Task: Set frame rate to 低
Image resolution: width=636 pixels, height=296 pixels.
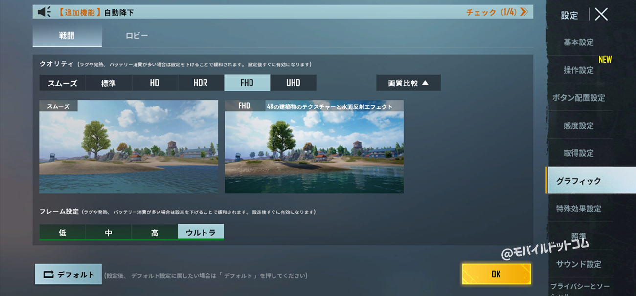Action: [x=63, y=233]
